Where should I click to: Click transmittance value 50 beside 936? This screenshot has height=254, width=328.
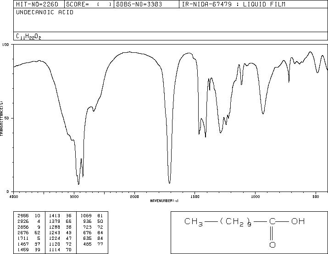[x=100, y=221]
